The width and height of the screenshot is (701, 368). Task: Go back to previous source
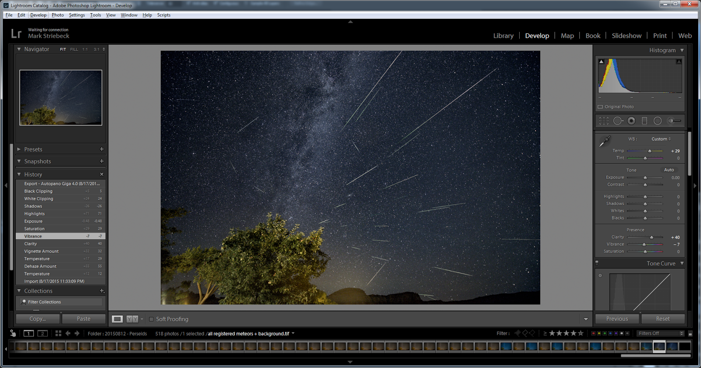[68, 333]
